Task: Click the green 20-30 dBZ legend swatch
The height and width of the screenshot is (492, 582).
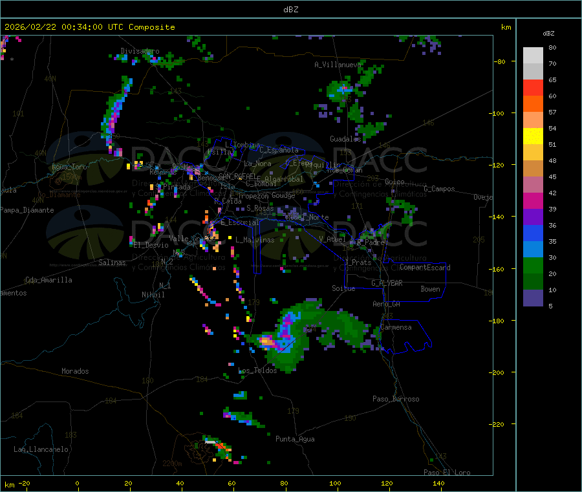Action: pyautogui.click(x=533, y=265)
